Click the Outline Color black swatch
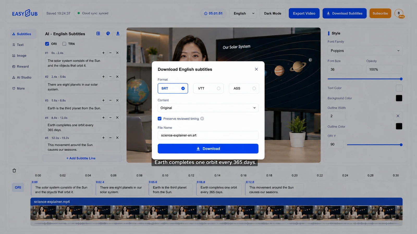Image resolution: width=417 pixels, height=234 pixels. tap(399, 126)
